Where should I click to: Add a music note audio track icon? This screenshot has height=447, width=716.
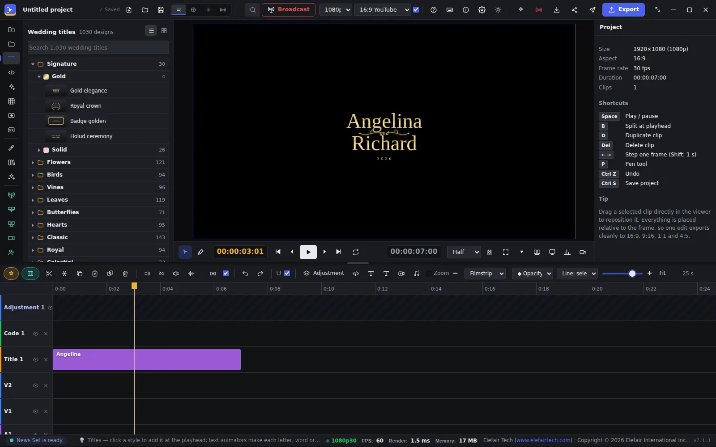pos(417,274)
